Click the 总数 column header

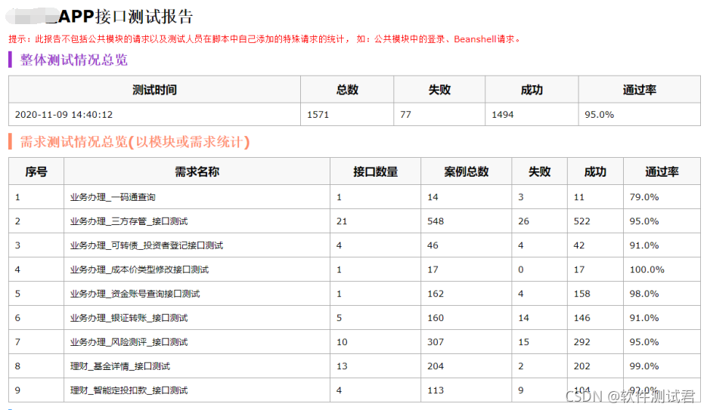347,90
